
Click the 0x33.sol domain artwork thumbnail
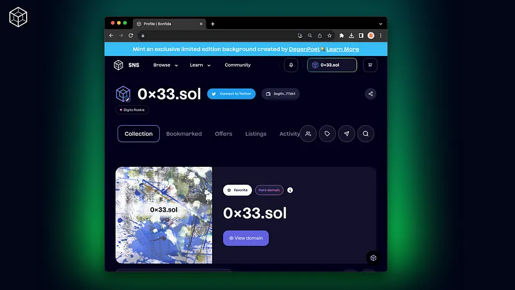click(164, 215)
